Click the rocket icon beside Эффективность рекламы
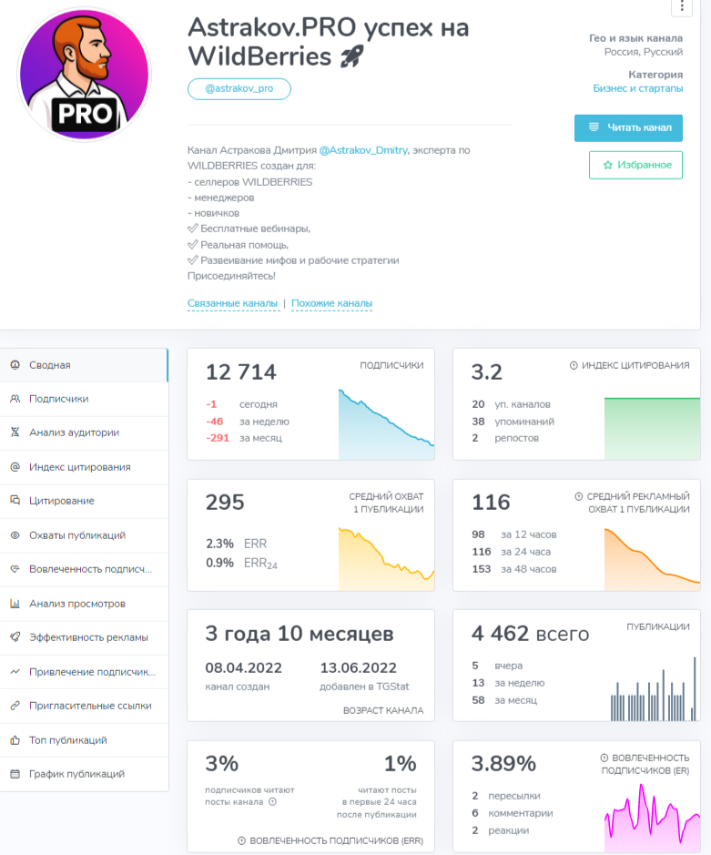 click(15, 636)
